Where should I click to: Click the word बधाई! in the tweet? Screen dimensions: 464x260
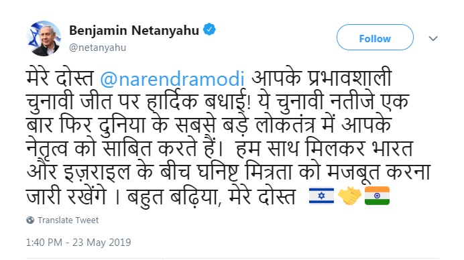point(228,101)
